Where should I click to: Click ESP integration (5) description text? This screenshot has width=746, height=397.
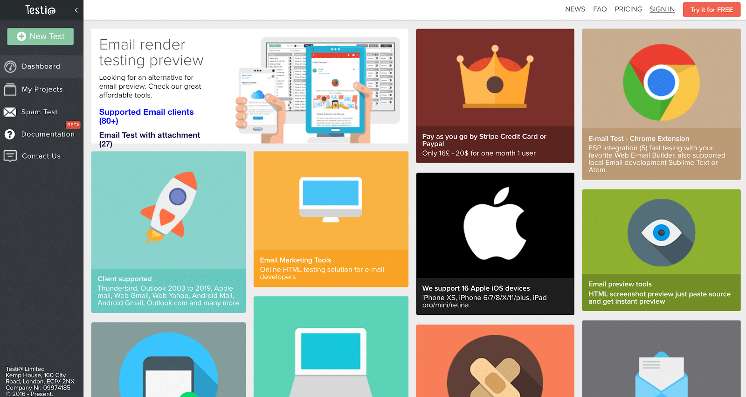coord(656,159)
